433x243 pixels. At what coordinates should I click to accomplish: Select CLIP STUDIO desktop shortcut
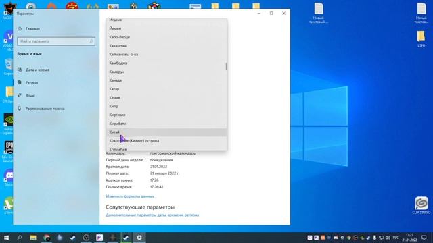tap(421, 205)
